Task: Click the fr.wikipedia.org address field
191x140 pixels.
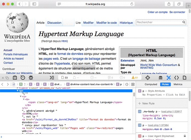Action: [x=95, y=4]
